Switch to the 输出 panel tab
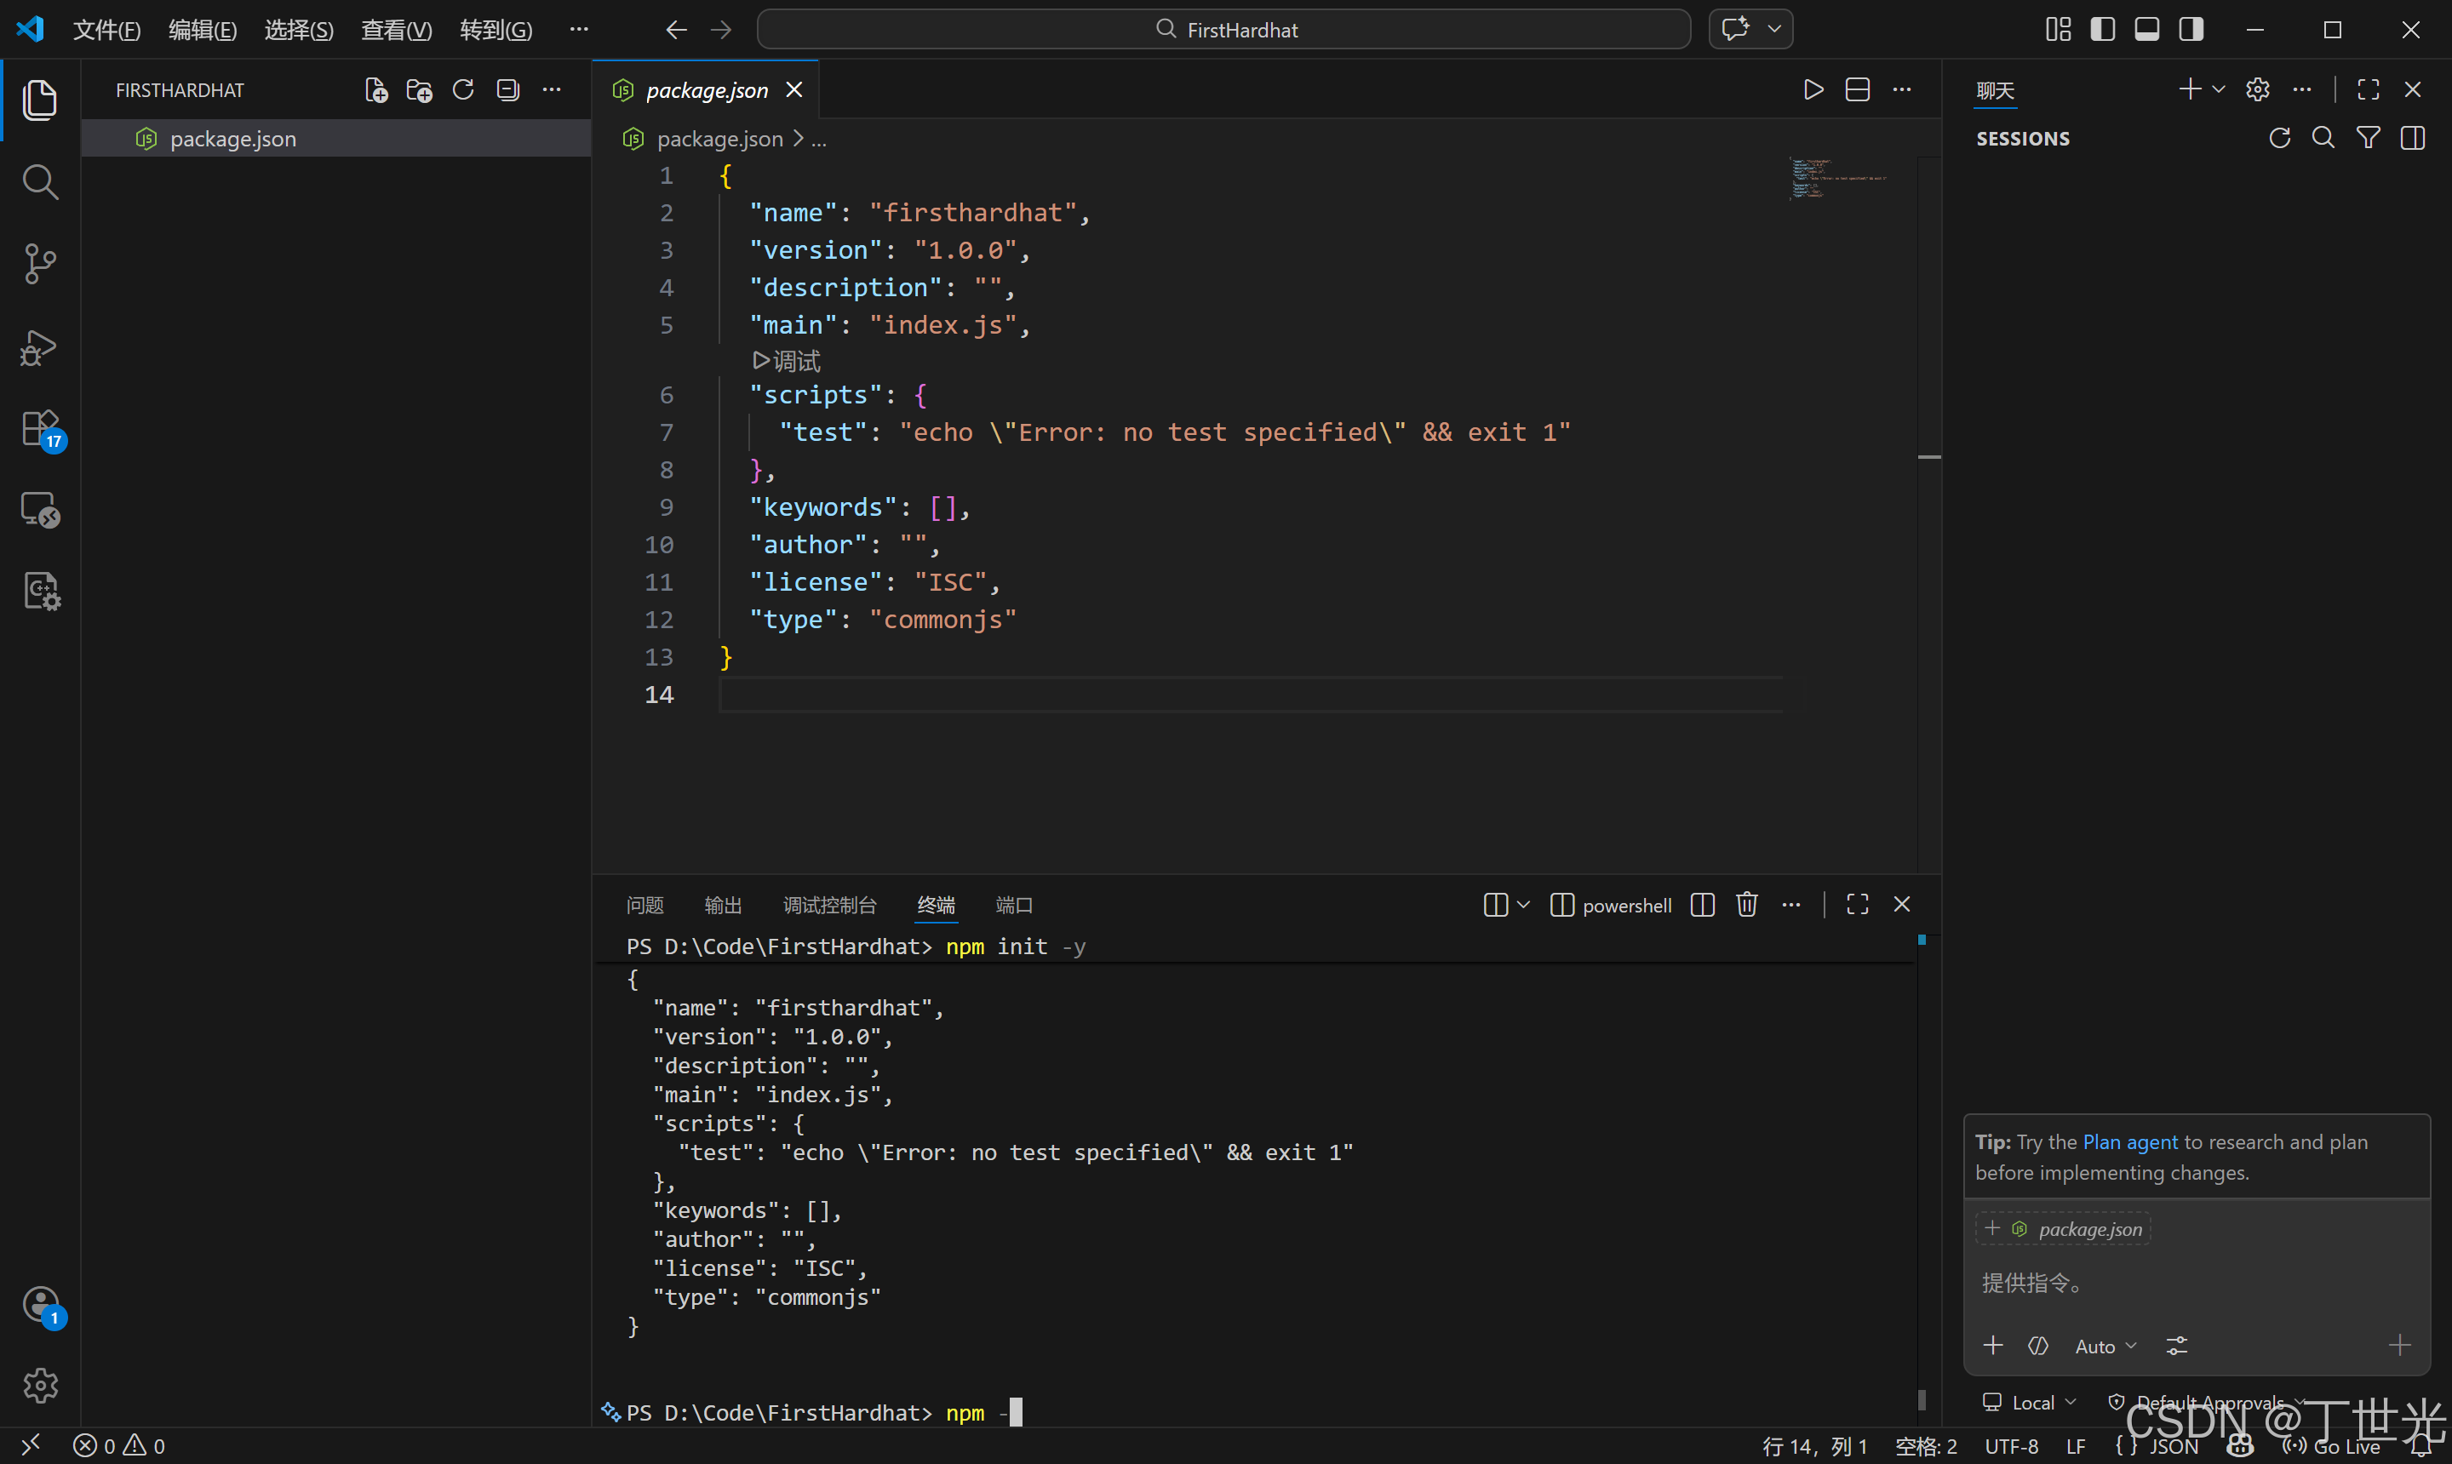Screen dimensions: 2452x1464 (722, 905)
